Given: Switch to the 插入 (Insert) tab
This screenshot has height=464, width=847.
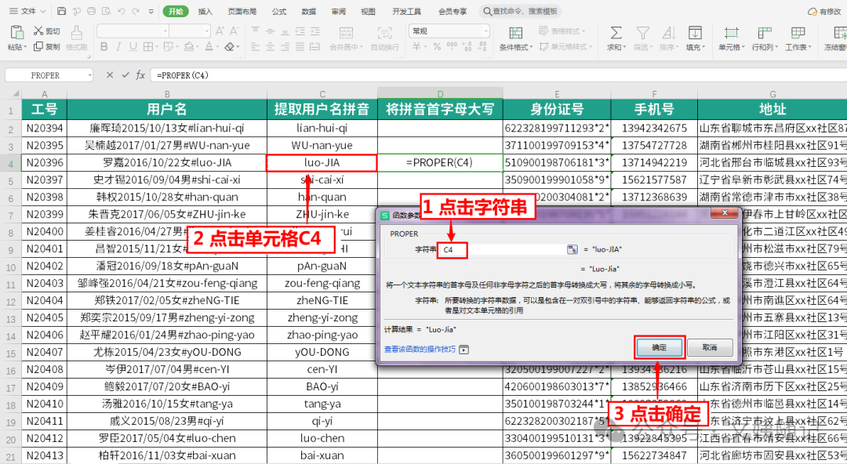Looking at the screenshot, I should 205,11.
